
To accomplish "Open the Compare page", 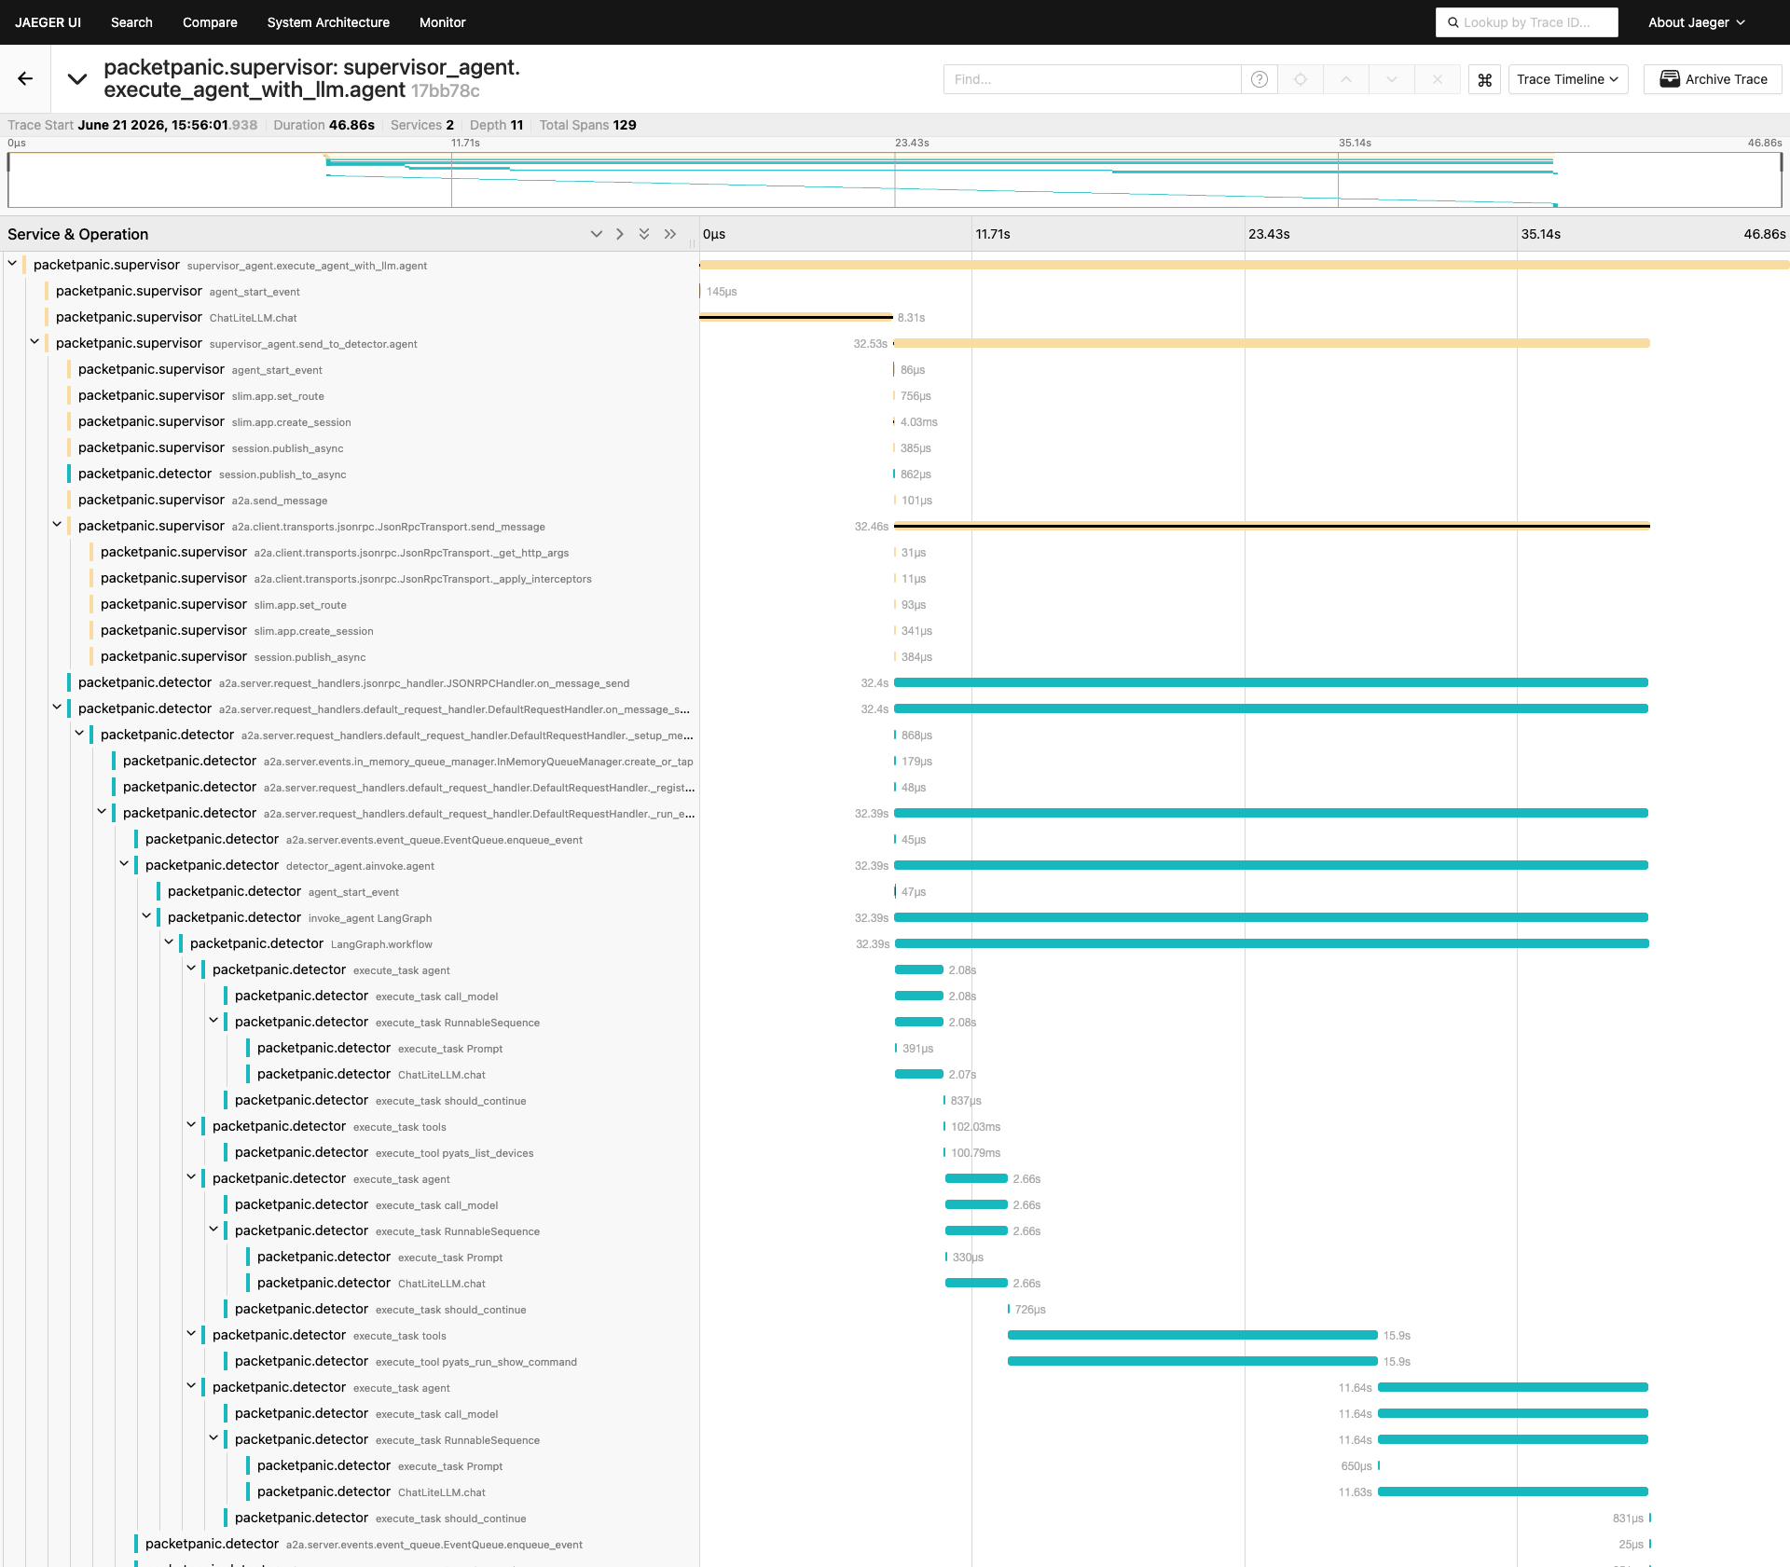I will 210,22.
